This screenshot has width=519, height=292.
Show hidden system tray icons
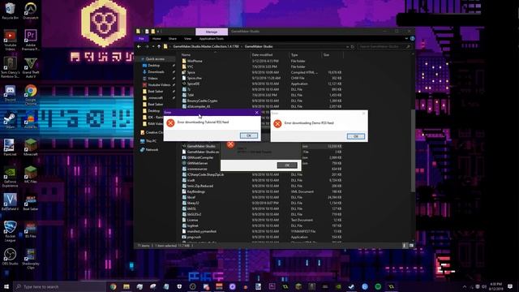click(x=465, y=286)
